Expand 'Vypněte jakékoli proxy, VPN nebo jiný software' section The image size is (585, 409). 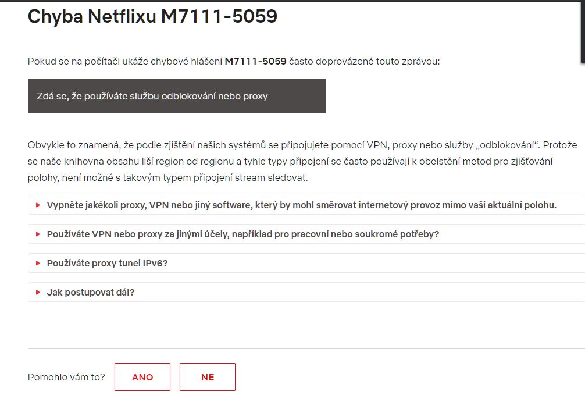coord(306,205)
